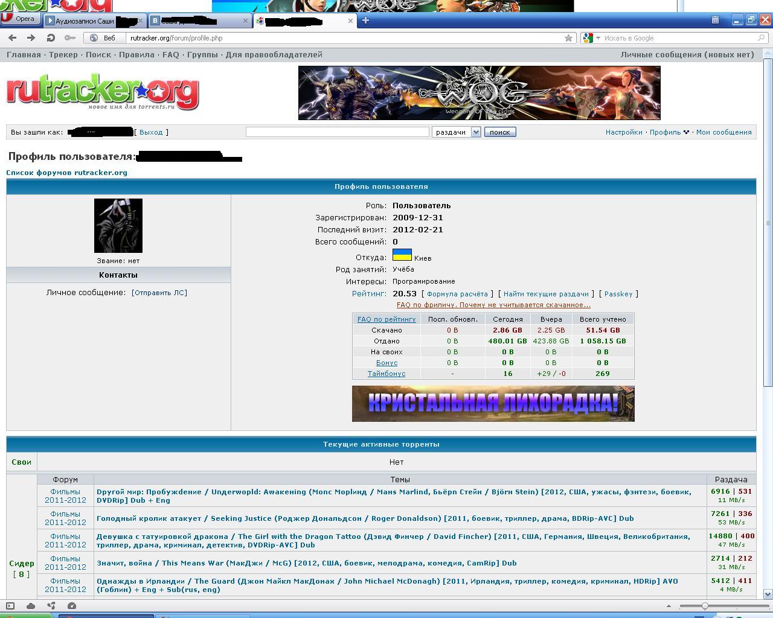
Task: Open the Правила menu link
Action: coord(136,55)
